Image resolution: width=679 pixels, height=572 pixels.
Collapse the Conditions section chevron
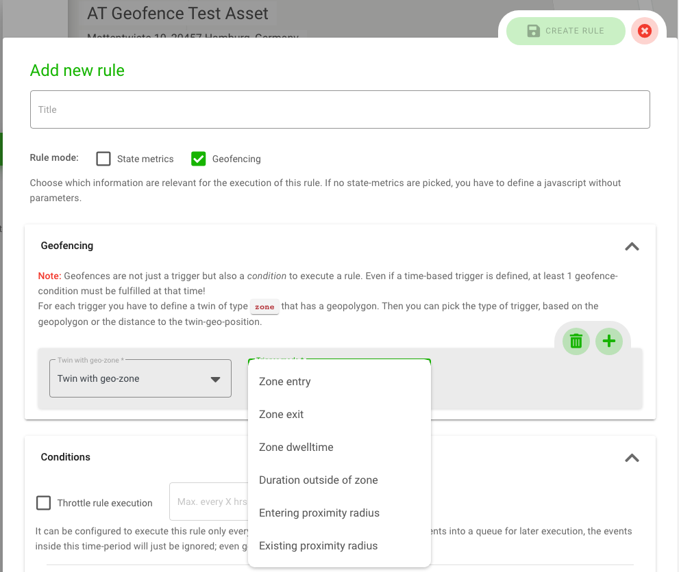point(632,458)
